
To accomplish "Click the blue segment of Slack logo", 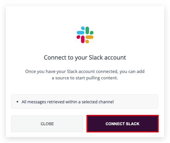I will pyautogui.click(x=80, y=30).
